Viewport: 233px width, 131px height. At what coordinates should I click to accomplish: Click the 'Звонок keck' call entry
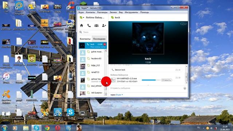tap(146, 70)
